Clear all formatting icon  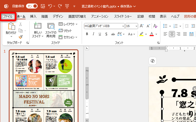coord(155,26)
